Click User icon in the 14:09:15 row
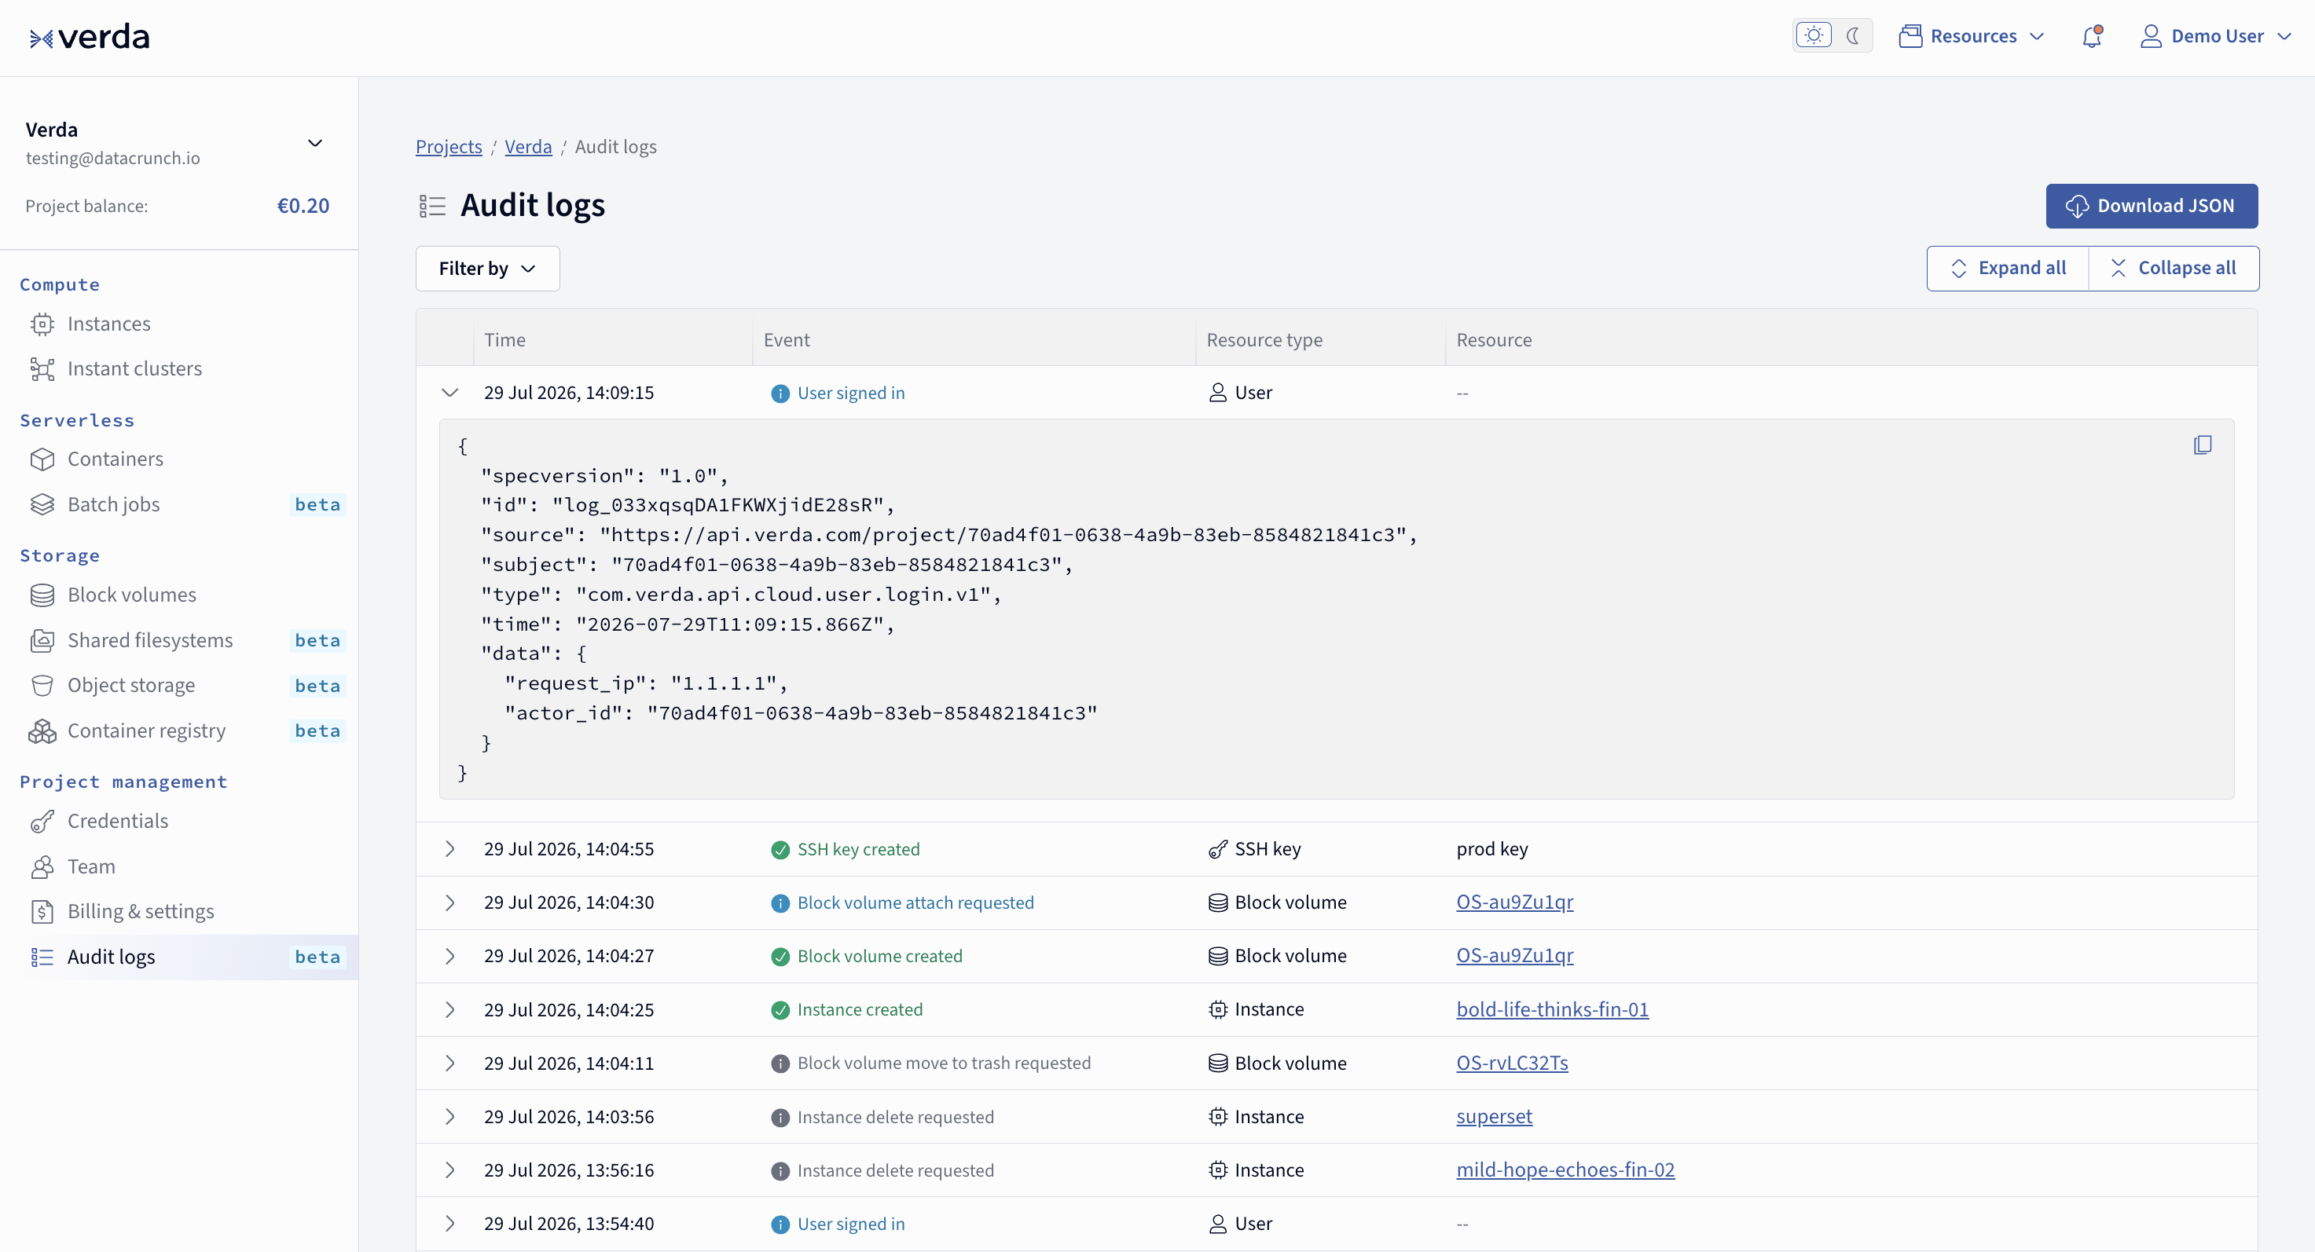The width and height of the screenshot is (2315, 1252). (x=1218, y=393)
